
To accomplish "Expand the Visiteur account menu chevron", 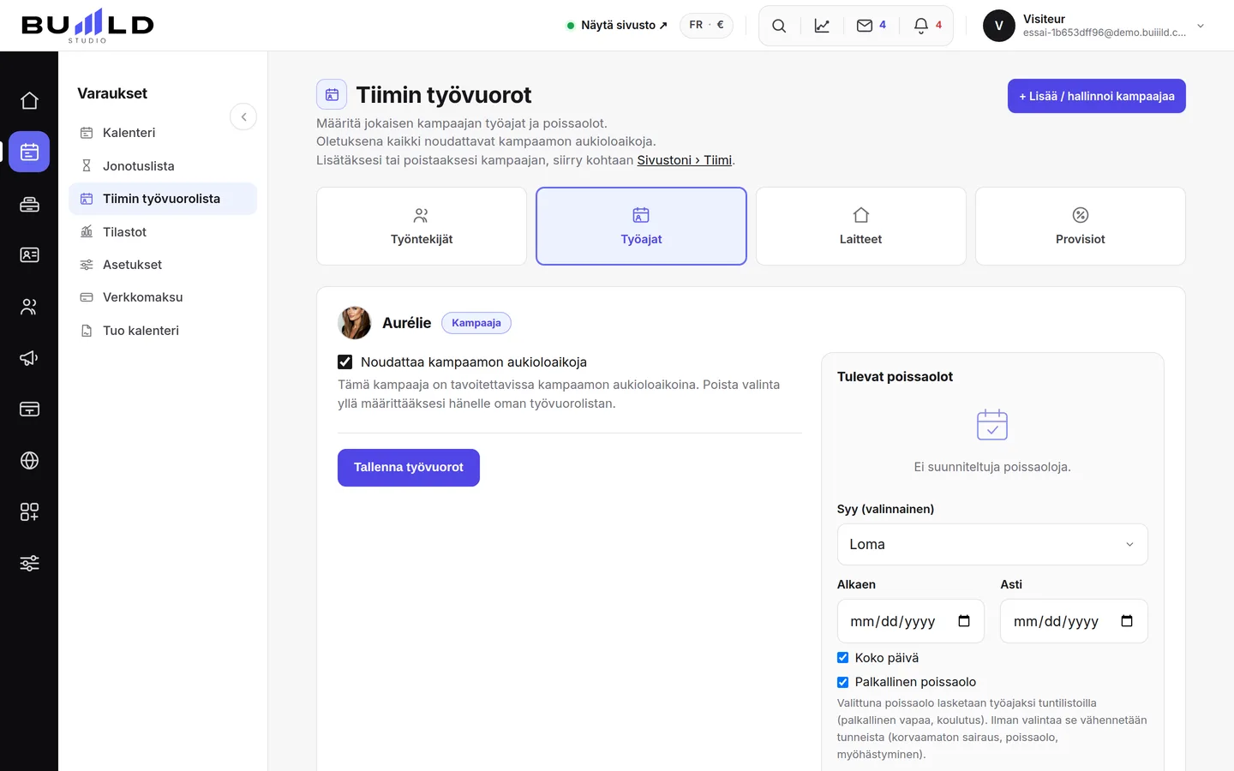I will (1201, 26).
